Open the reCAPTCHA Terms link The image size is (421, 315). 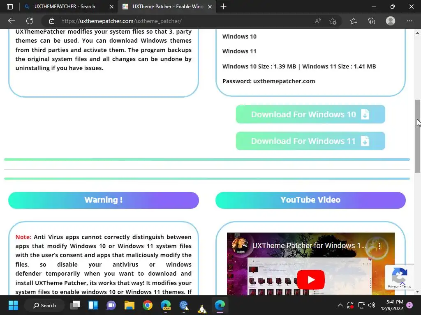coord(407,286)
